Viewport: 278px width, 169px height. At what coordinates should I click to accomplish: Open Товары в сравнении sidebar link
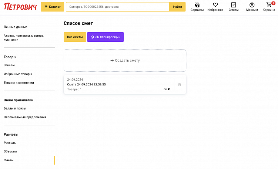click(19, 83)
